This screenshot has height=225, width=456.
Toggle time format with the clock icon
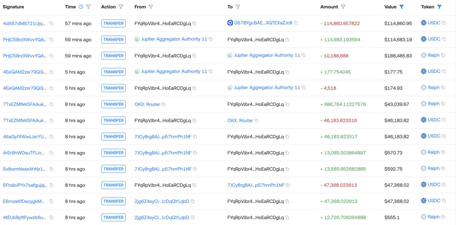(x=81, y=7)
